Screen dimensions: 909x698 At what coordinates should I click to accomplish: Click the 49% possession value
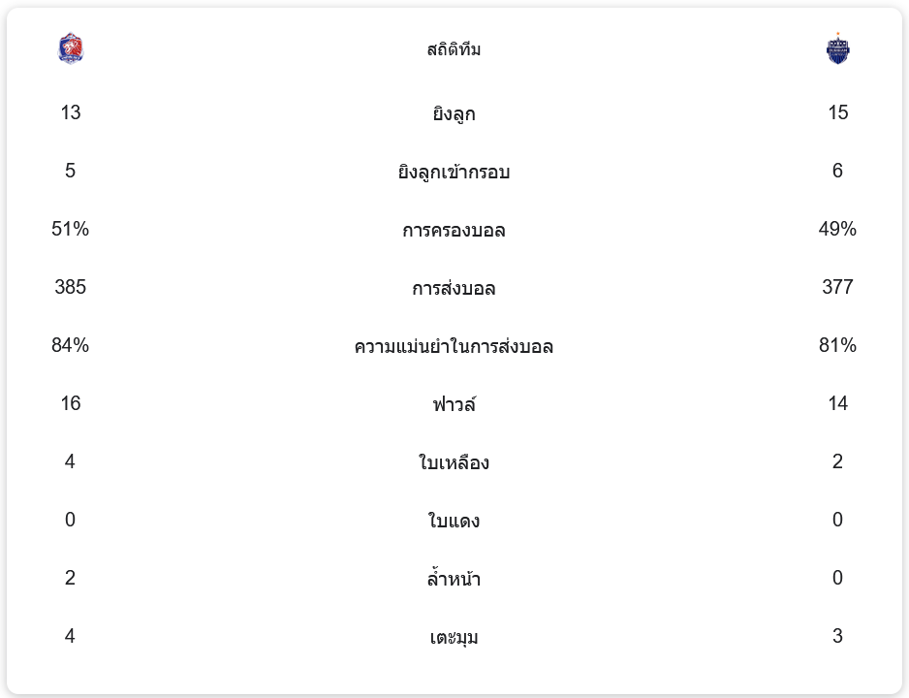[837, 229]
